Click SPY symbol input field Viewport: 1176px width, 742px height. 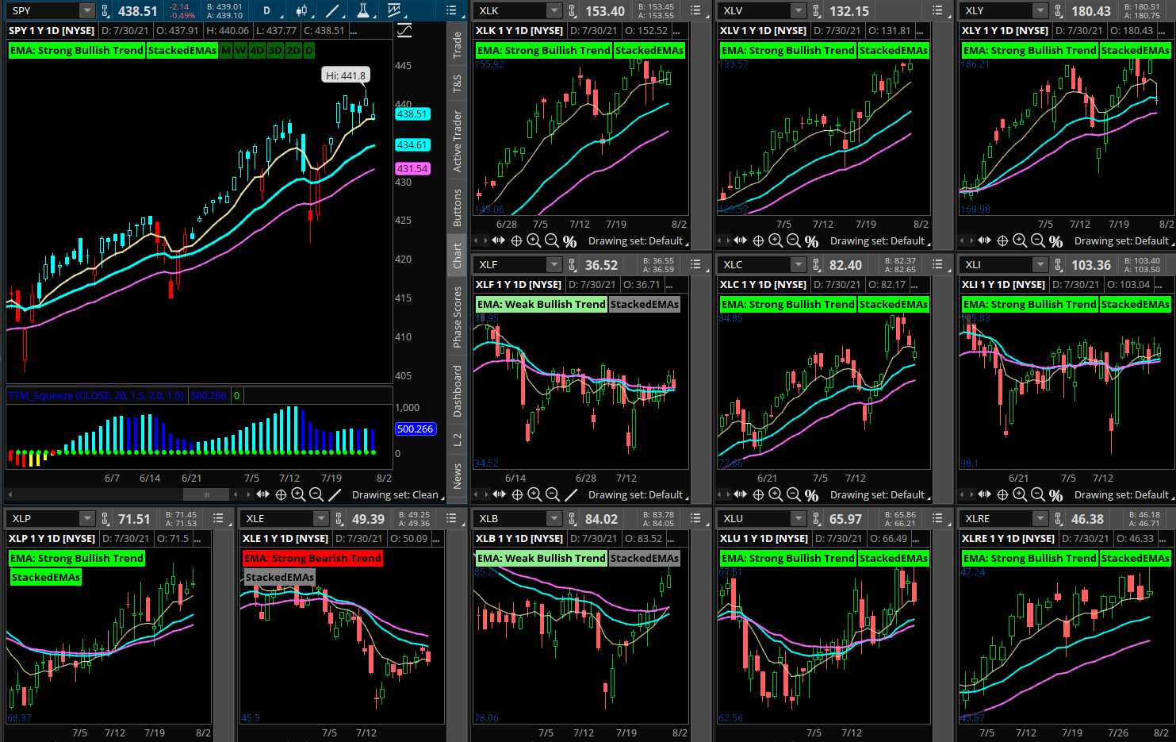(x=44, y=10)
